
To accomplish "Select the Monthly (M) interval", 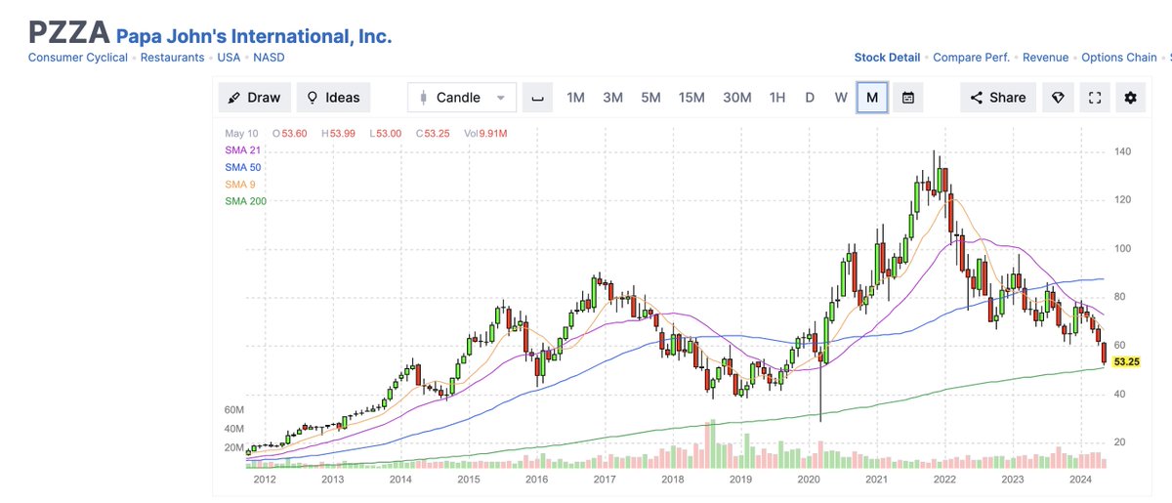I will click(872, 98).
